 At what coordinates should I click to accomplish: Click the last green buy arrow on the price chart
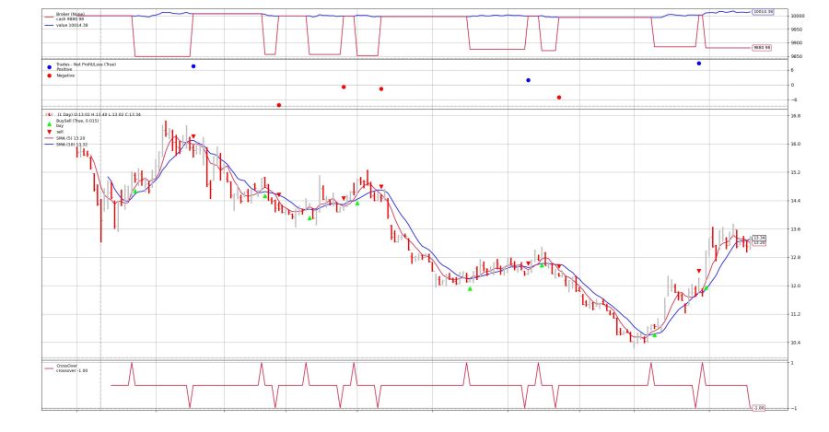click(706, 288)
